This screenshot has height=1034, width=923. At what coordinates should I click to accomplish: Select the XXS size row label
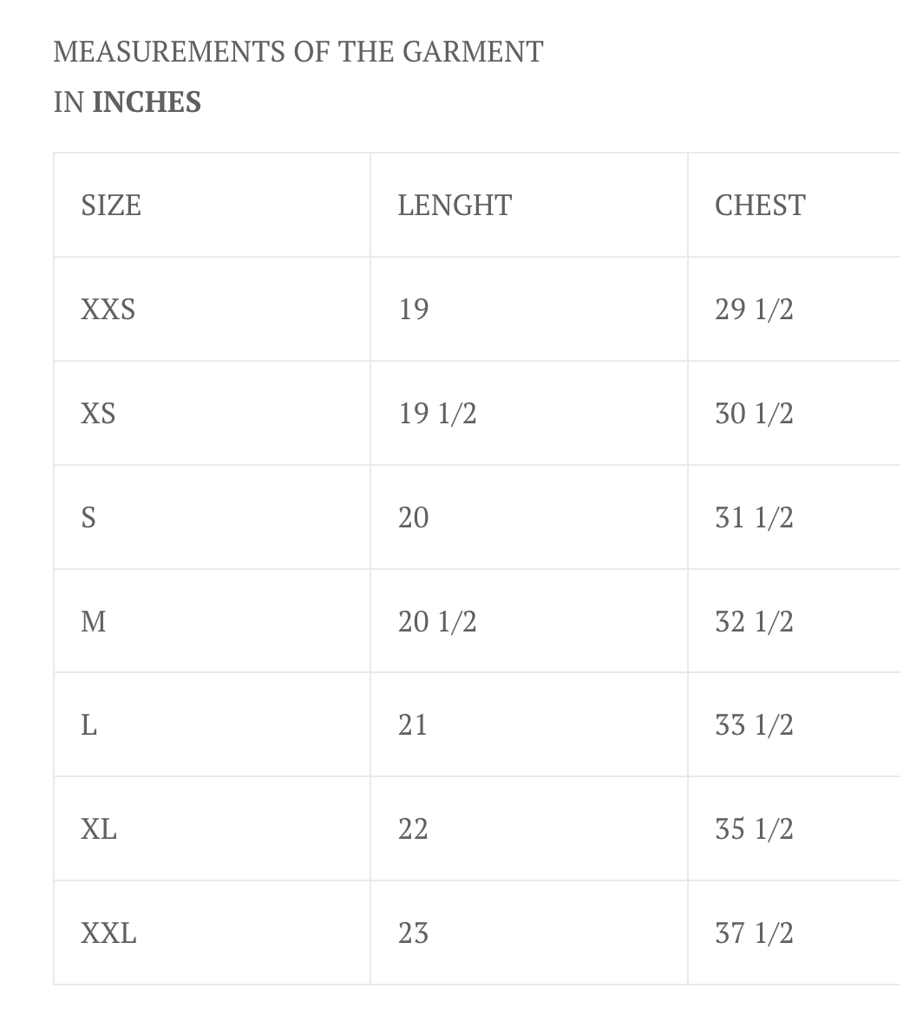click(x=108, y=310)
